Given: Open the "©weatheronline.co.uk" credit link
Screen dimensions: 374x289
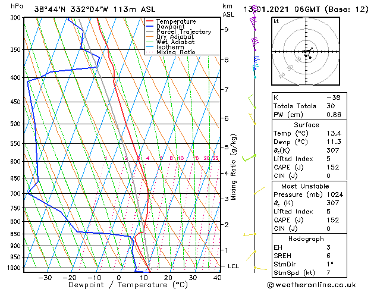Looking at the screenshot, I should [x=312, y=285].
